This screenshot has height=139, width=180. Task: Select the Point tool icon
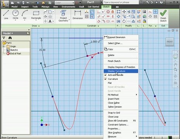[x=45, y=21]
